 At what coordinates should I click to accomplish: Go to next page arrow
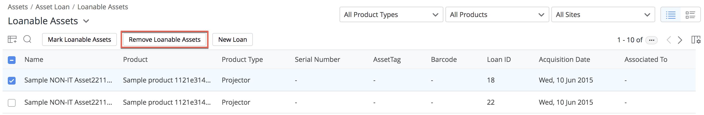point(680,40)
